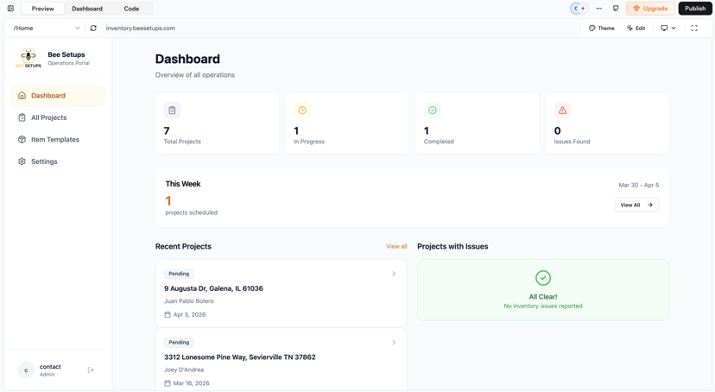This screenshot has width=715, height=392.
Task: Click the All Clear green check icon
Action: click(543, 278)
